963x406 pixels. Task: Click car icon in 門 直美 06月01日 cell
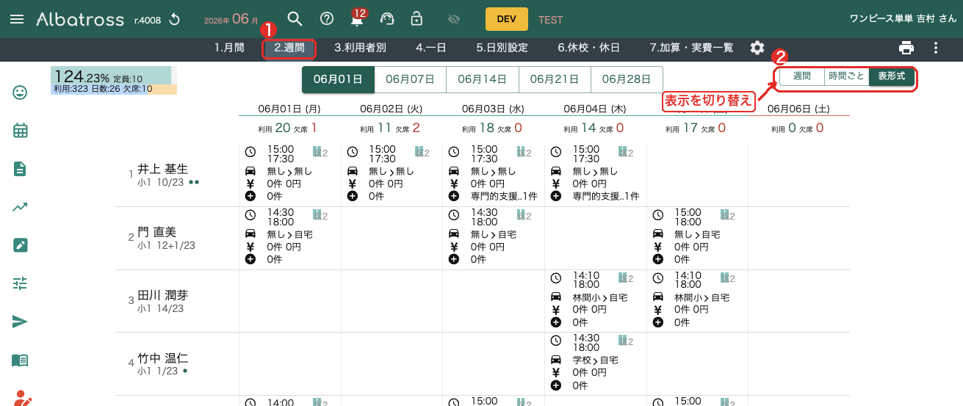click(x=250, y=234)
